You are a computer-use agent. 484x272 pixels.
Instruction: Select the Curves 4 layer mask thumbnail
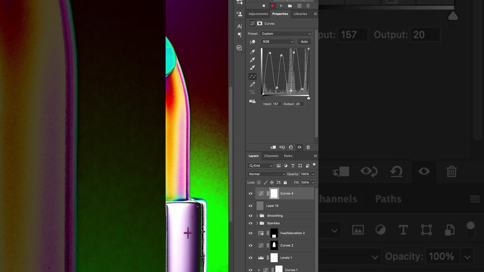274,193
